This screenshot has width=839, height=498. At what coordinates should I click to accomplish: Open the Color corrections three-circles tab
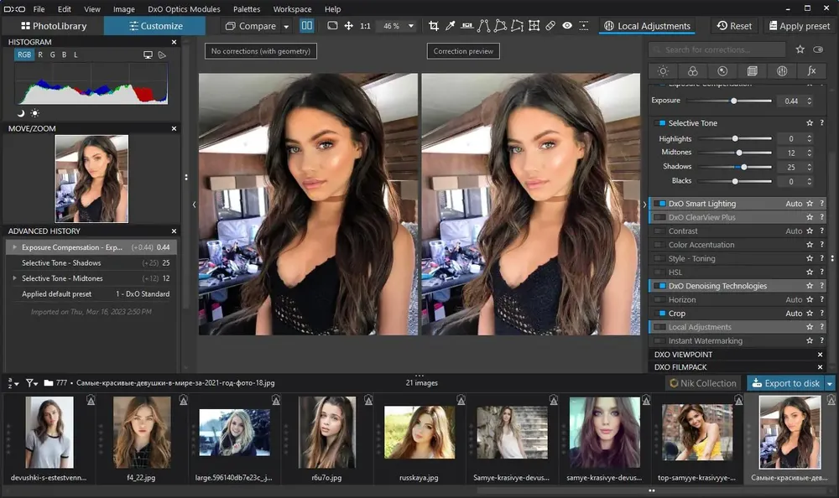pyautogui.click(x=692, y=70)
